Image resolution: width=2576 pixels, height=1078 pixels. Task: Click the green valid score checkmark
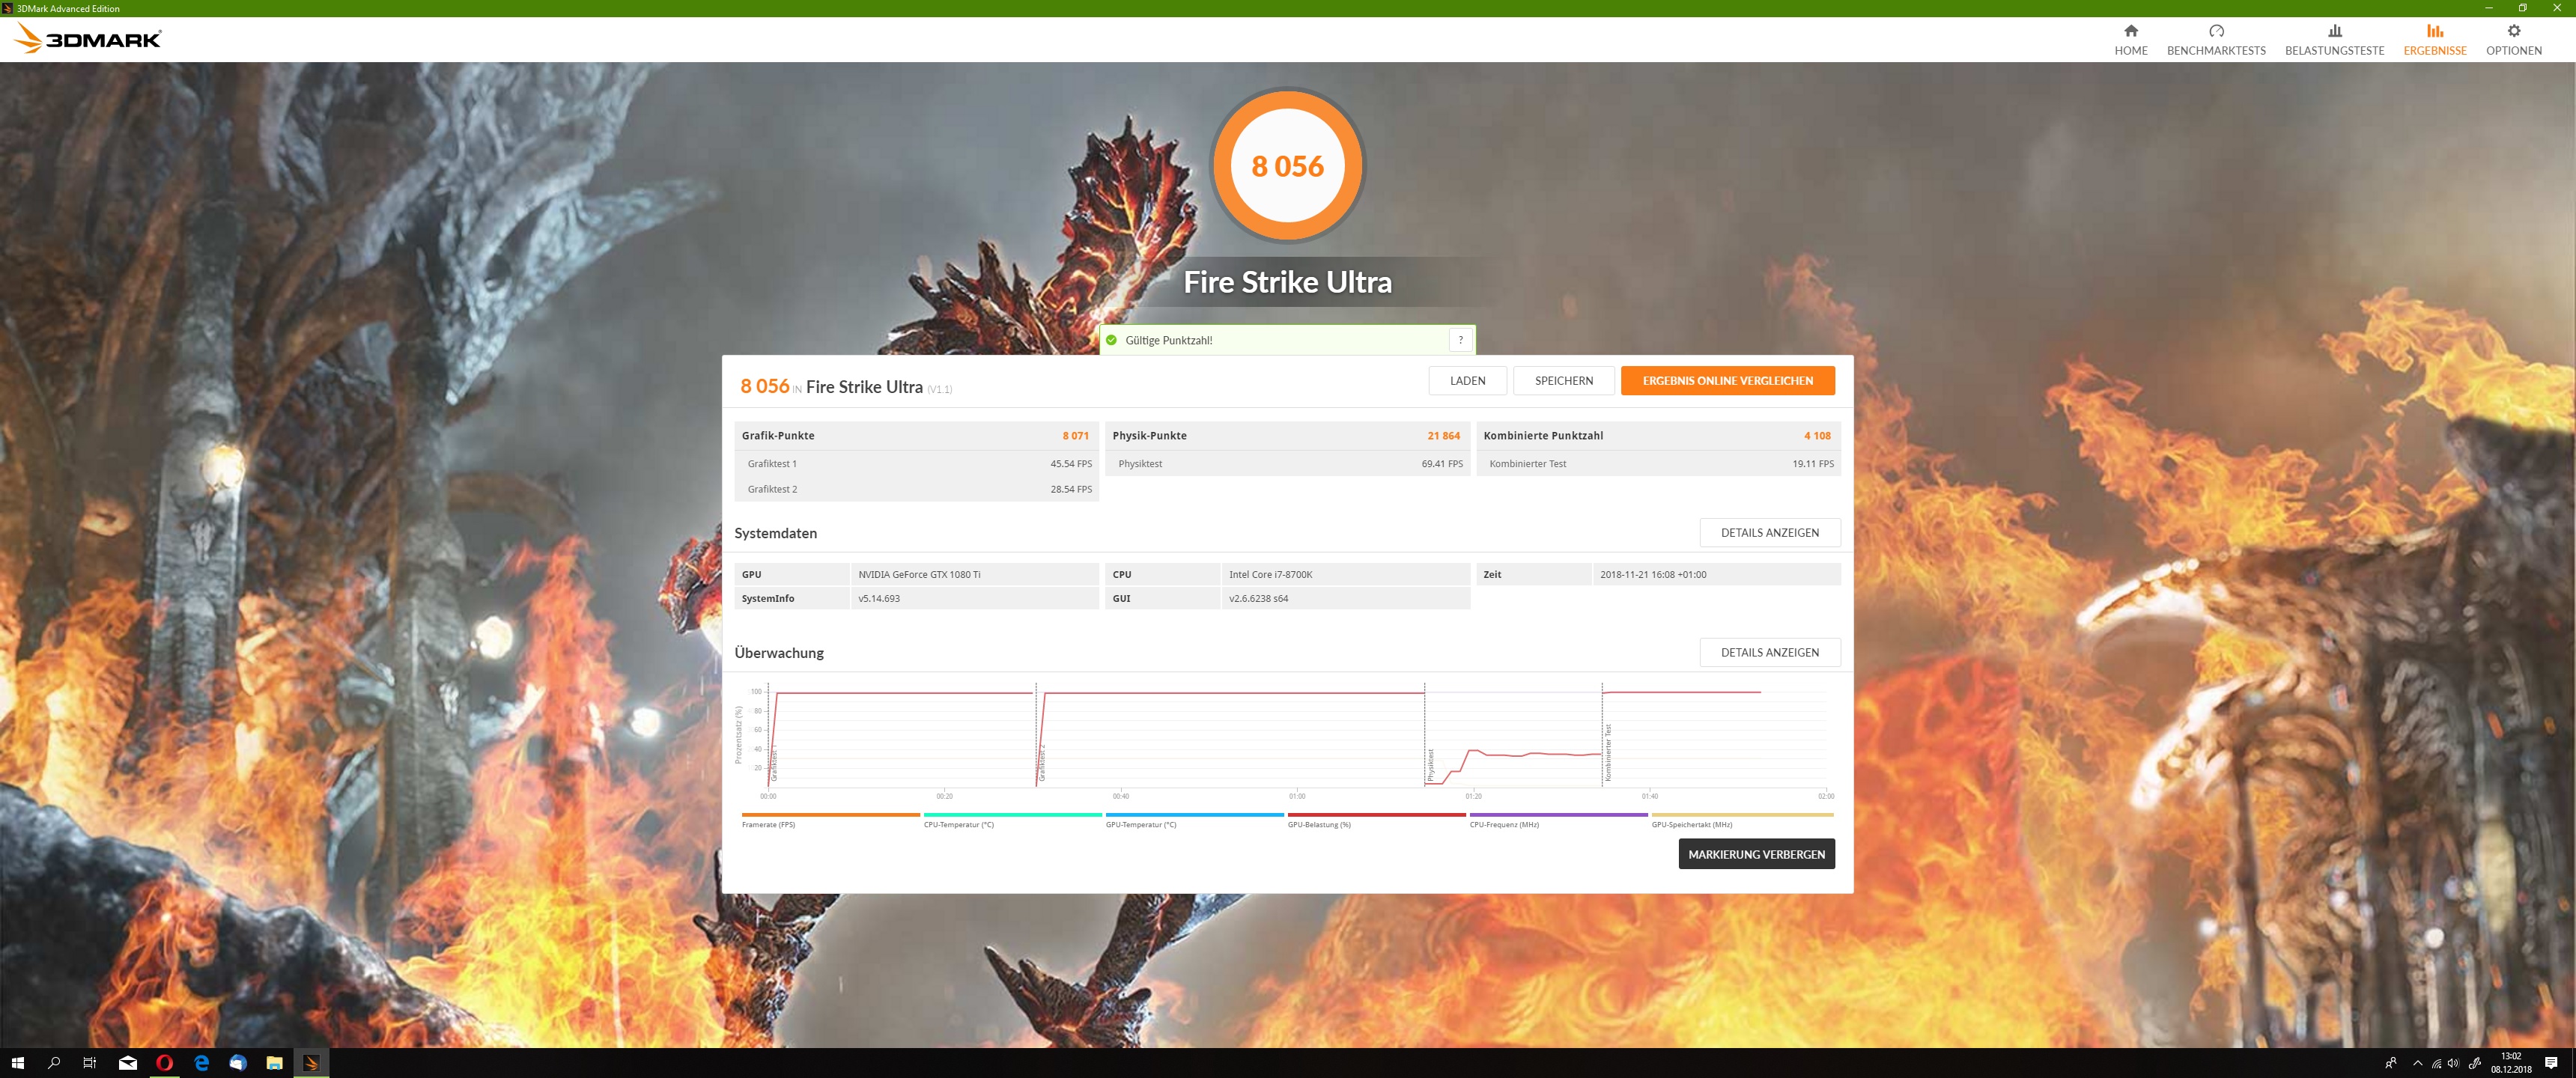1111,340
